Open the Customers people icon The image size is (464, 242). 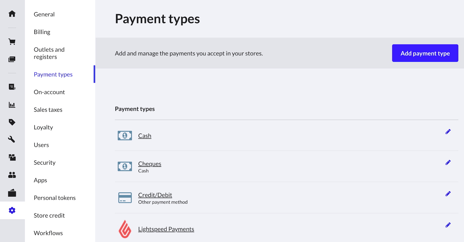click(12, 175)
